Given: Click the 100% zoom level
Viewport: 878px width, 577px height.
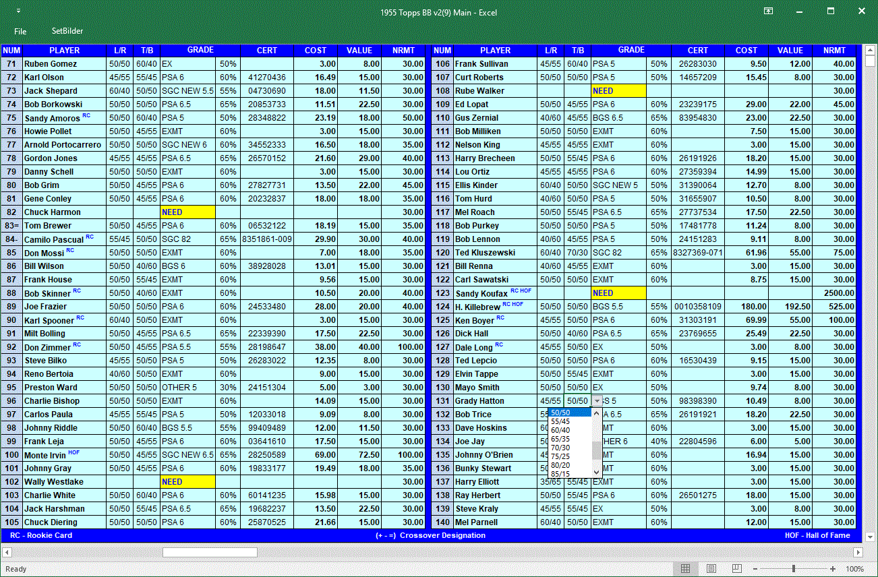Looking at the screenshot, I should click(x=854, y=569).
